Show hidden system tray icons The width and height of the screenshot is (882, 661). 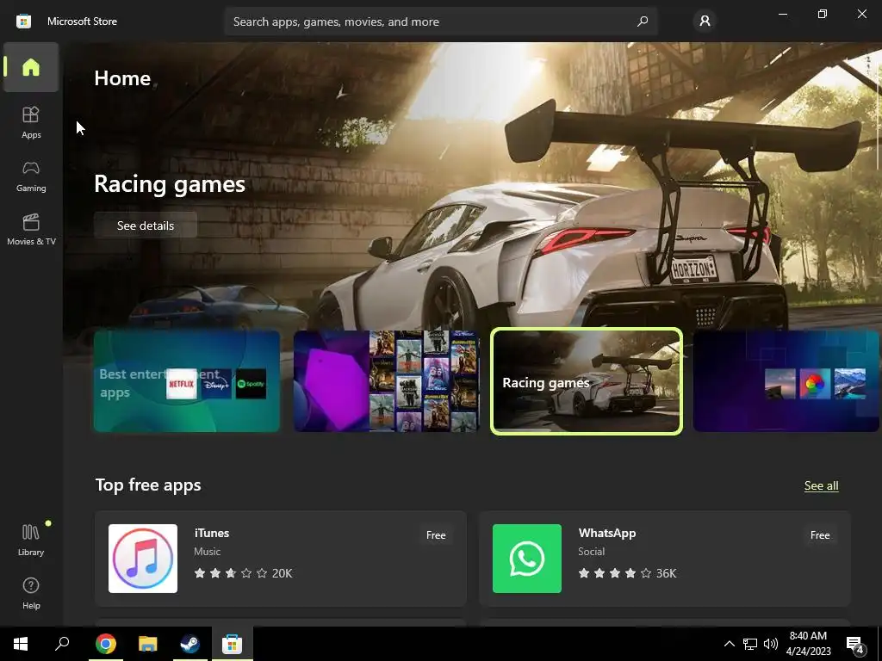(x=729, y=644)
